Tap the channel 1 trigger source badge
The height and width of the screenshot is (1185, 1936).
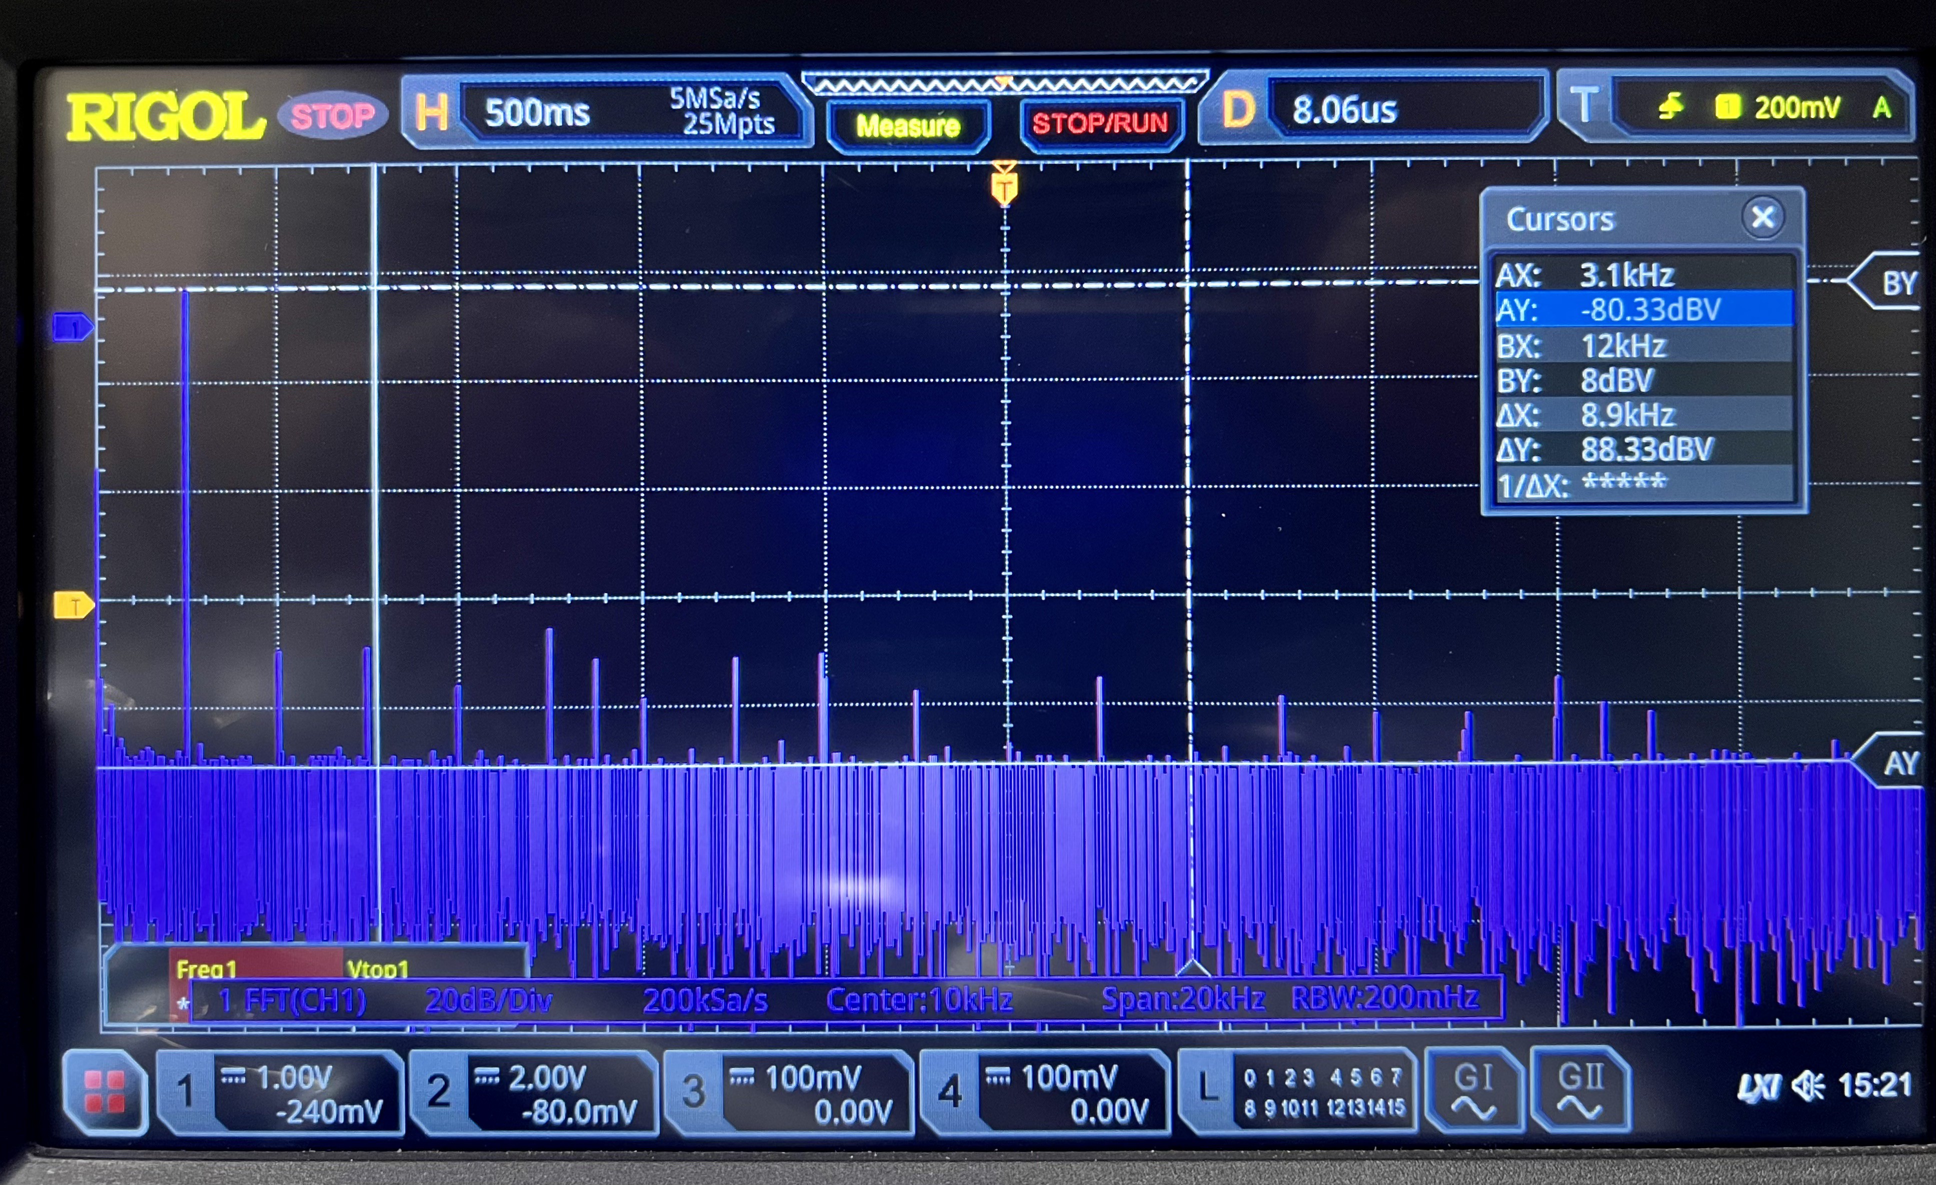(x=1727, y=106)
